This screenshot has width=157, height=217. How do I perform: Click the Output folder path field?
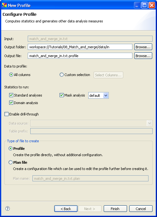[x=80, y=47]
